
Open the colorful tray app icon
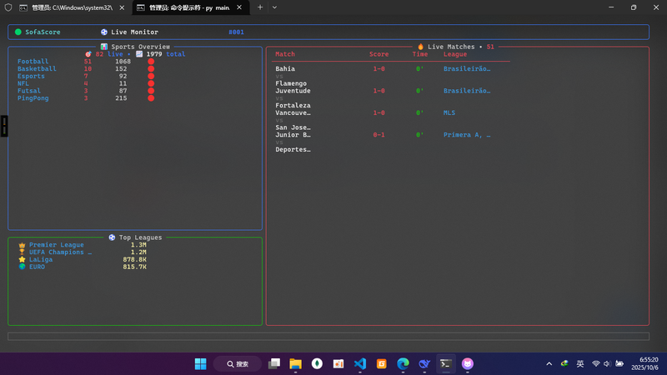(x=564, y=363)
